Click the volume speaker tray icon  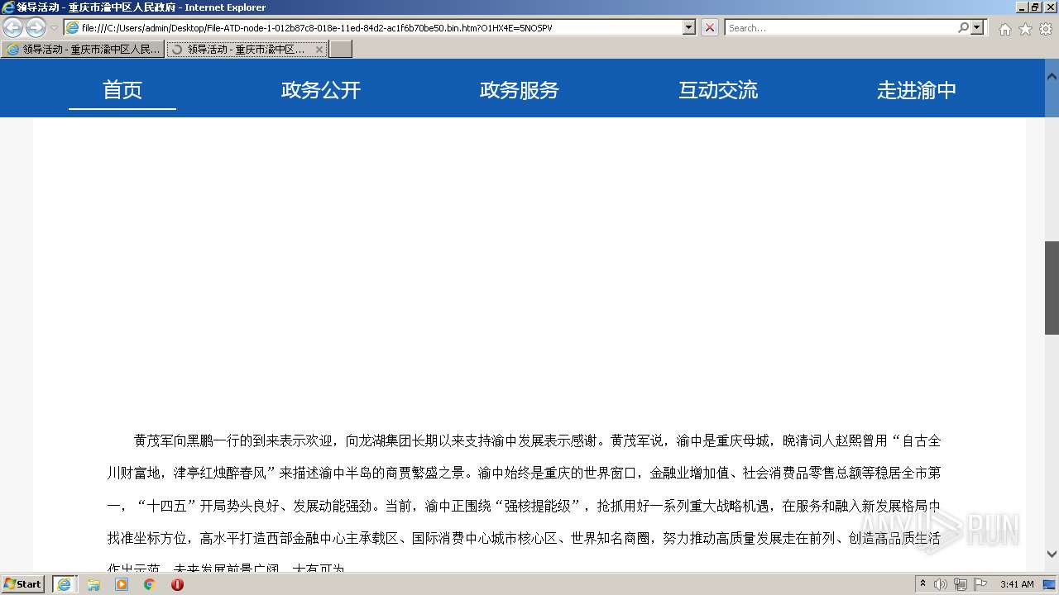(x=941, y=584)
